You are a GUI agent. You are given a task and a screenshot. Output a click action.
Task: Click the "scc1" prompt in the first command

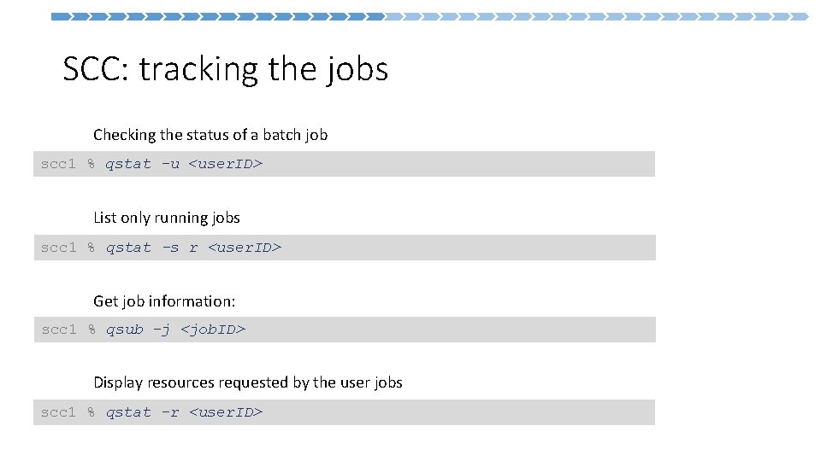point(59,164)
